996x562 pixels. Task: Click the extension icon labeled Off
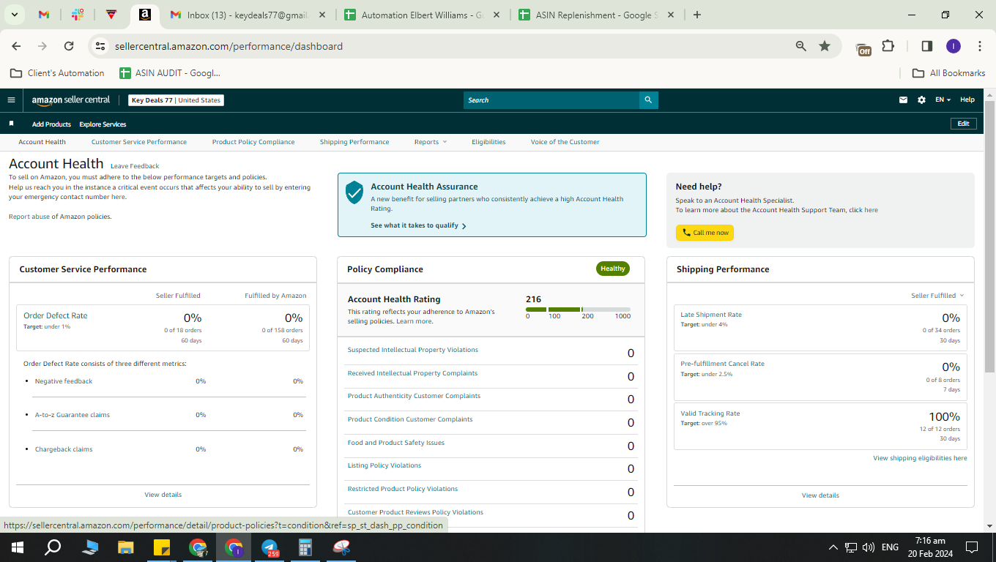pos(864,48)
